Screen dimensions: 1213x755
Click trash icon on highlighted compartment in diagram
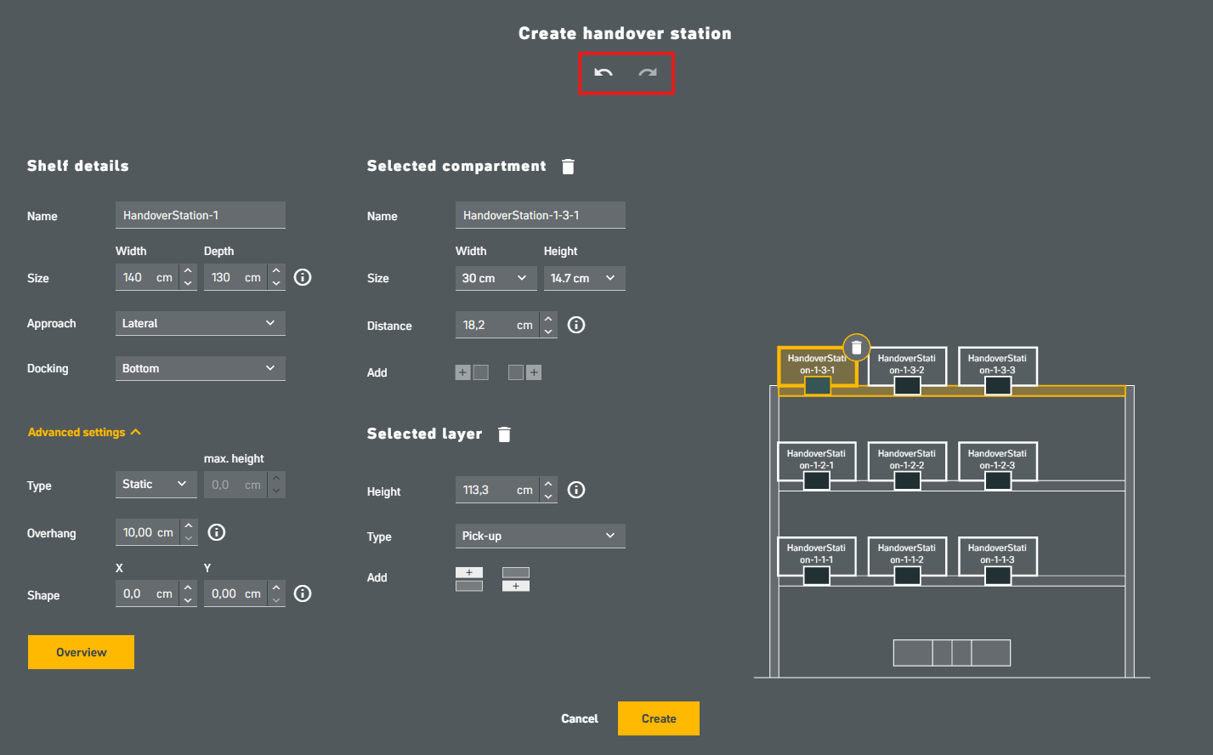857,347
